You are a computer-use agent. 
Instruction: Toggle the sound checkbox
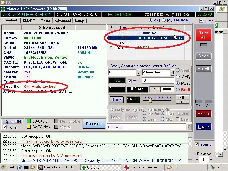coord(197,144)
